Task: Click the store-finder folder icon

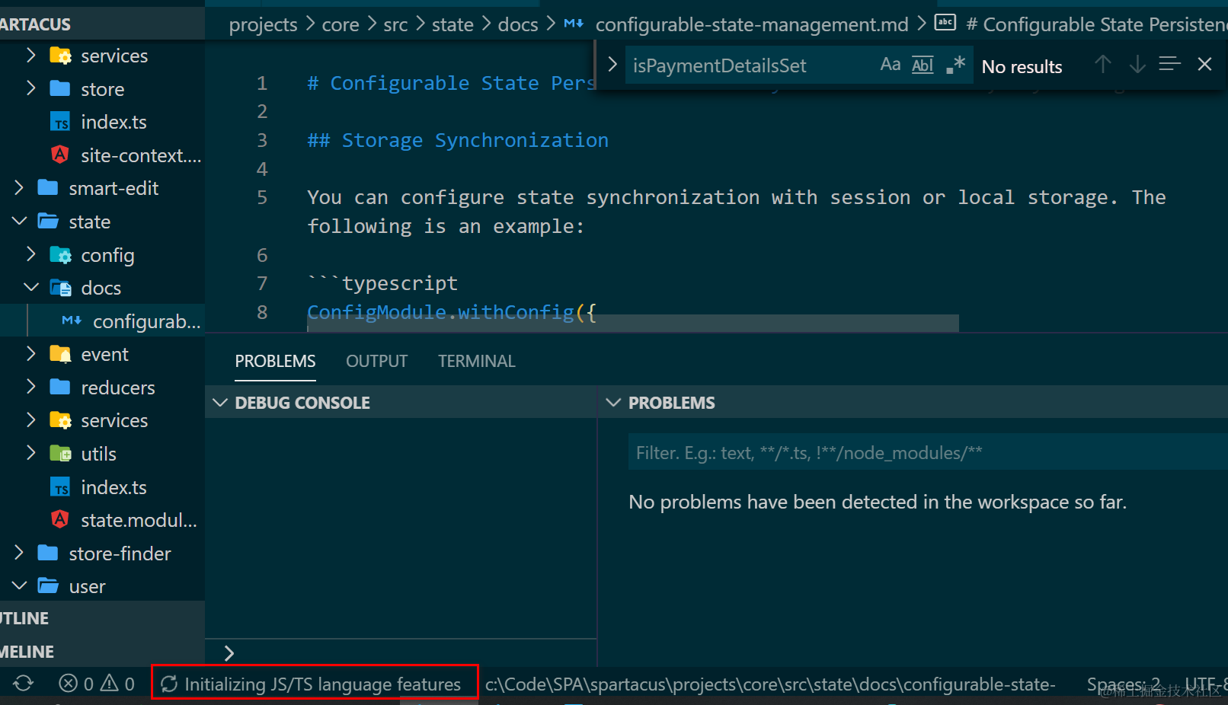Action: point(48,553)
